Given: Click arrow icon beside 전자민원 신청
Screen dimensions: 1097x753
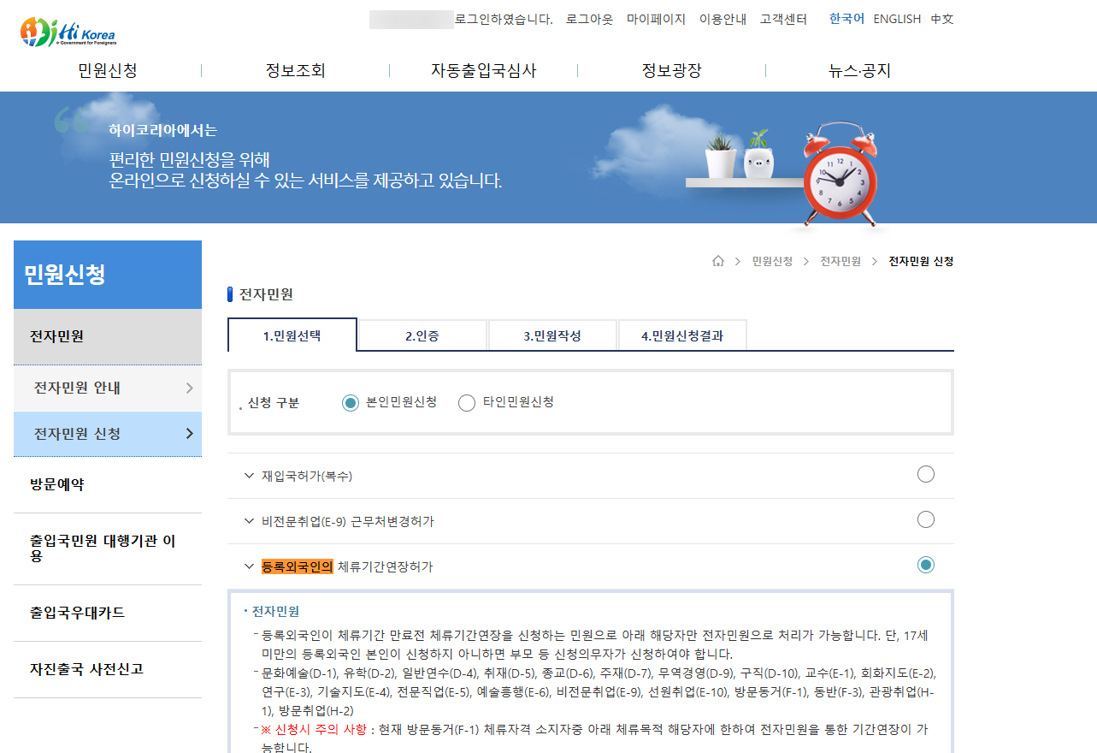Looking at the screenshot, I should point(189,434).
